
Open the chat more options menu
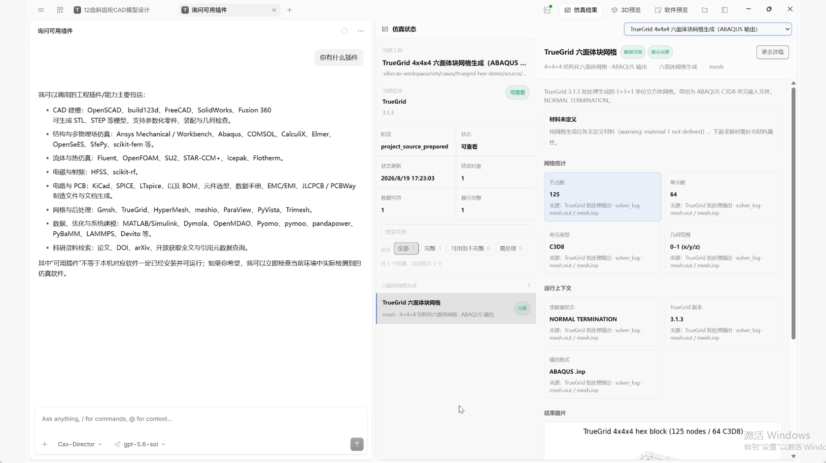[361, 31]
